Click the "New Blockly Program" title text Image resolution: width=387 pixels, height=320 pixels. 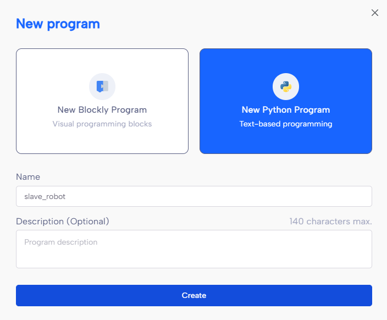pos(102,110)
